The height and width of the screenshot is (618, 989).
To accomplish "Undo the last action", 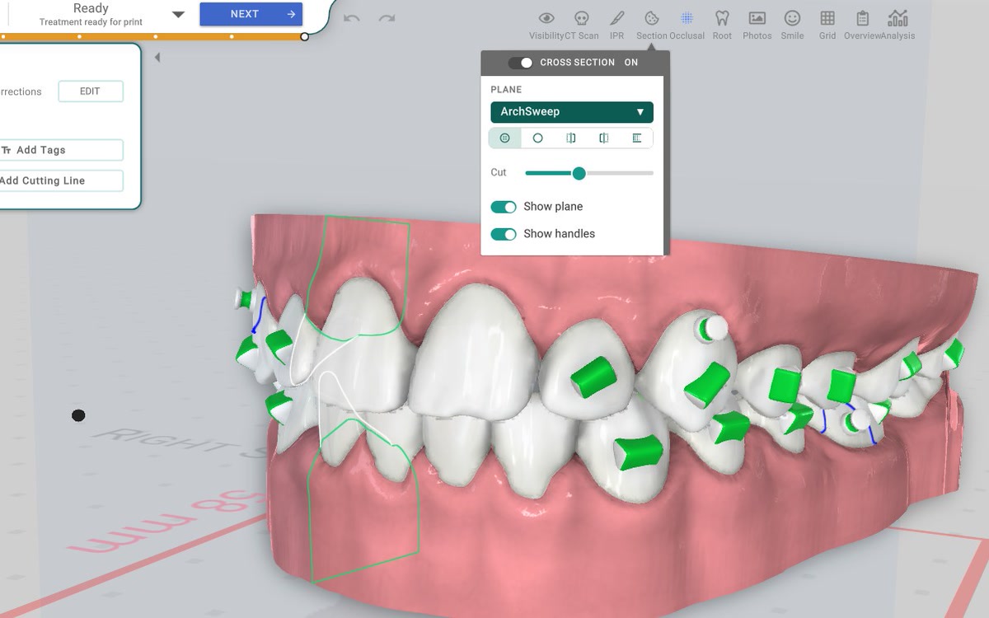I will [352, 18].
